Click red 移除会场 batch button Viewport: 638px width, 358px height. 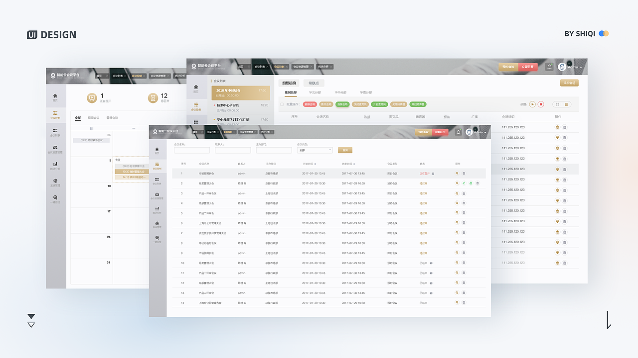(x=310, y=104)
